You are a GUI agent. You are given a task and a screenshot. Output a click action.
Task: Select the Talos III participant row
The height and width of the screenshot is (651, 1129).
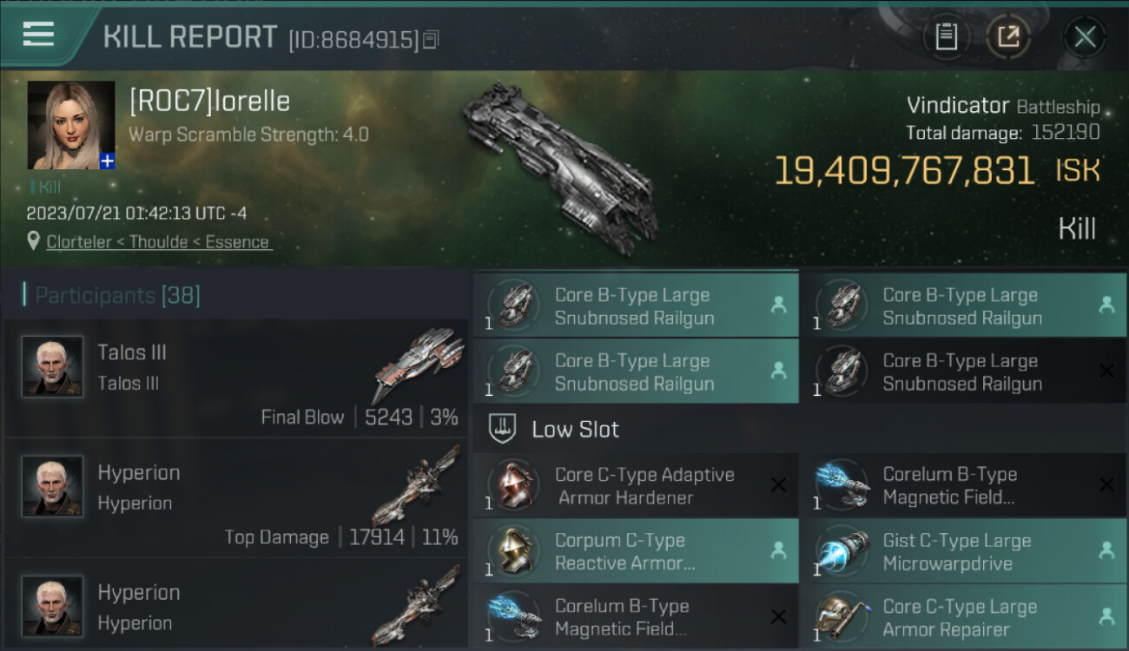(x=236, y=378)
